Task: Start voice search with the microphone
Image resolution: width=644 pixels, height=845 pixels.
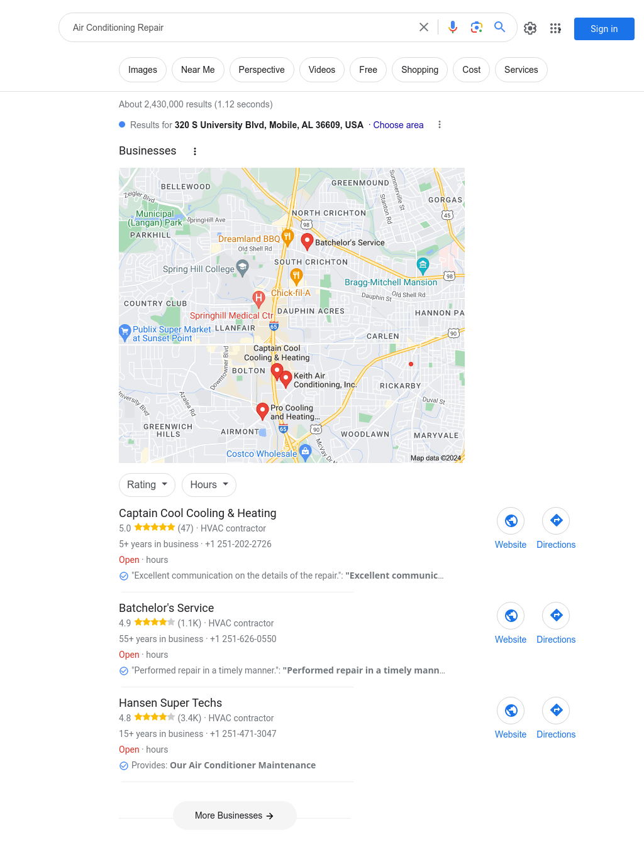Action: click(x=453, y=27)
